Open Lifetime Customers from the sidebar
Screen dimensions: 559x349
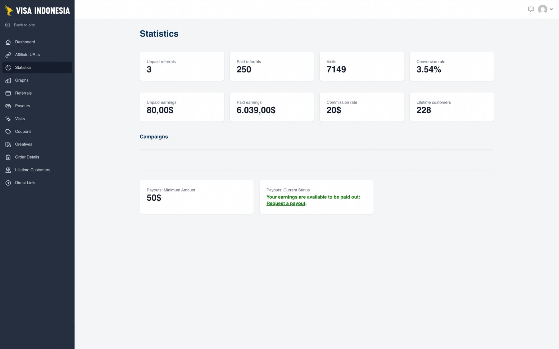click(x=33, y=170)
